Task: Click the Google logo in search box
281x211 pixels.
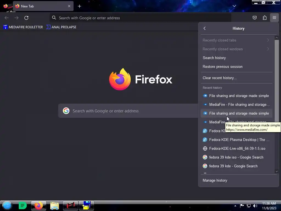Action: (x=66, y=111)
